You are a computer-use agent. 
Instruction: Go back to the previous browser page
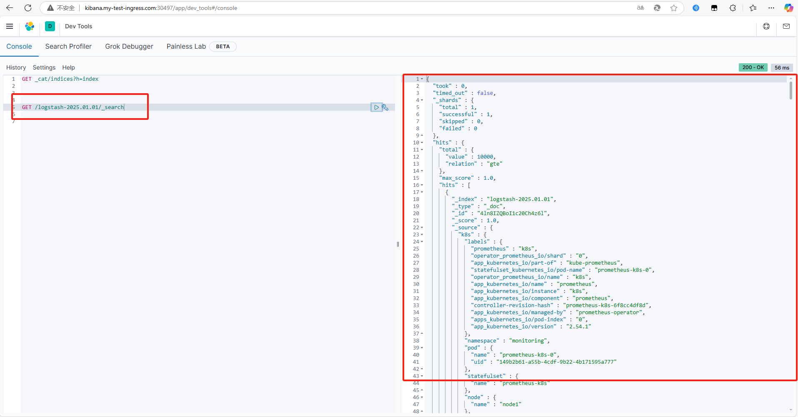10,8
